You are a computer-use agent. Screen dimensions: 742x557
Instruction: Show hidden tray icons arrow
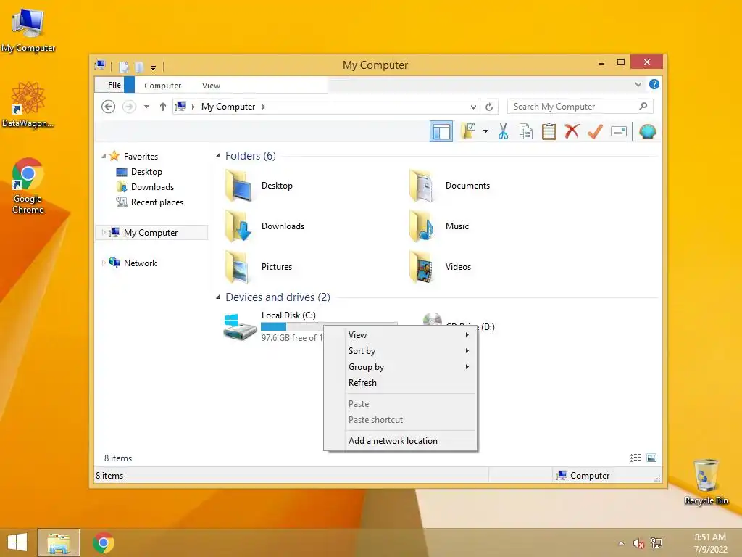[x=621, y=543]
